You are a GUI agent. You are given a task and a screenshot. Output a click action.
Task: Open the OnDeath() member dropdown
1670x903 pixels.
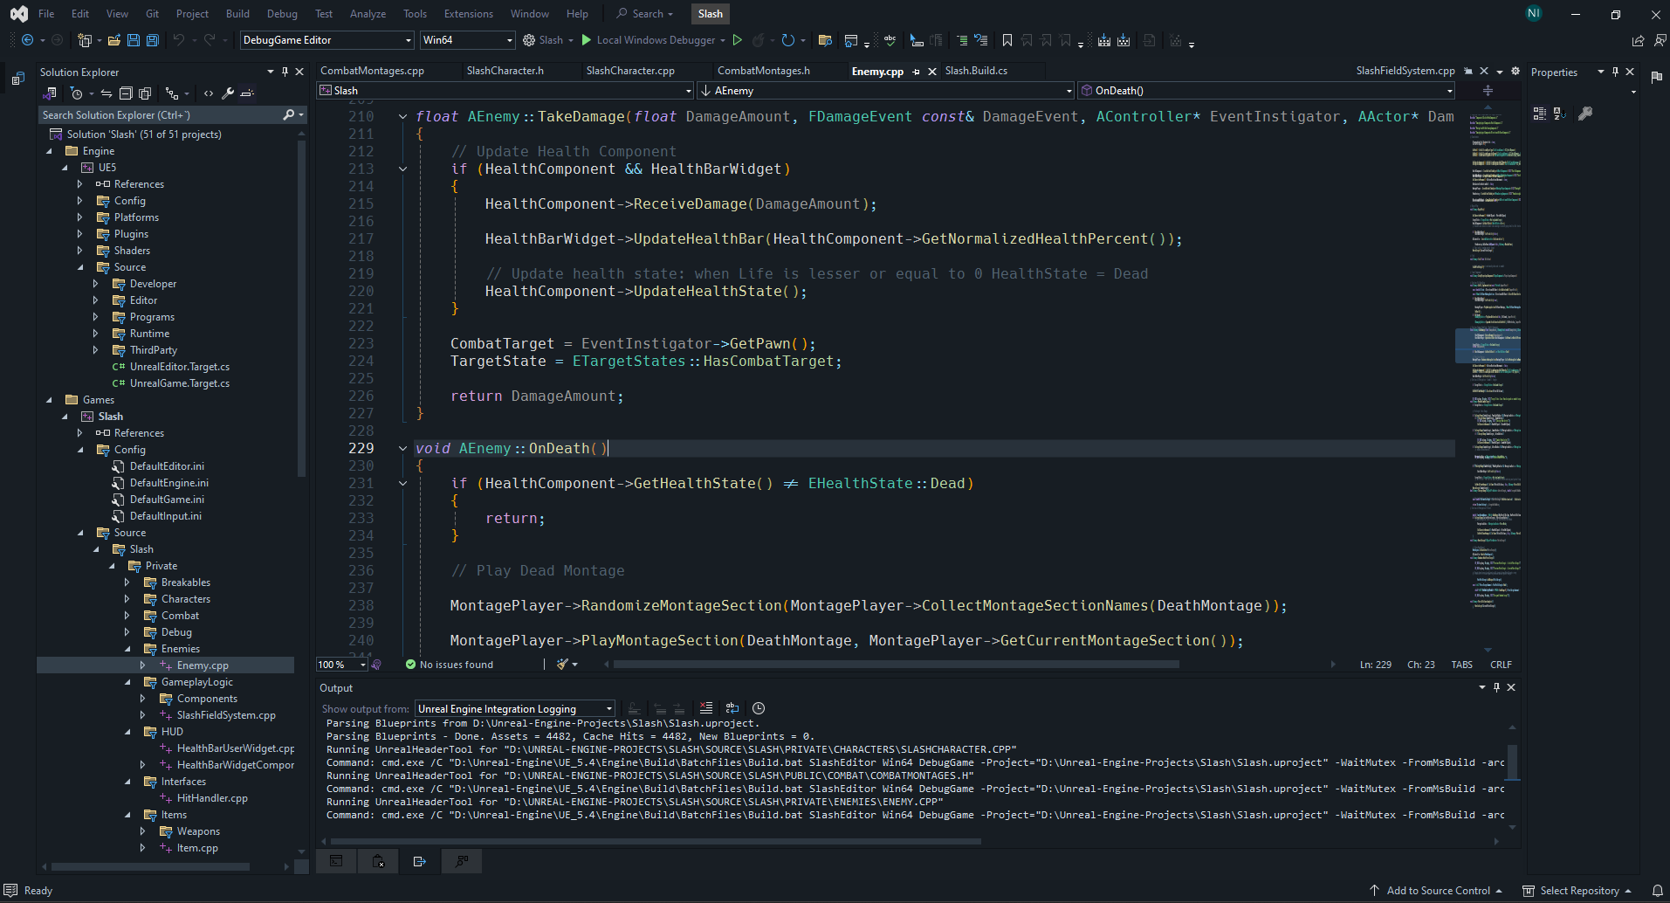click(1267, 91)
